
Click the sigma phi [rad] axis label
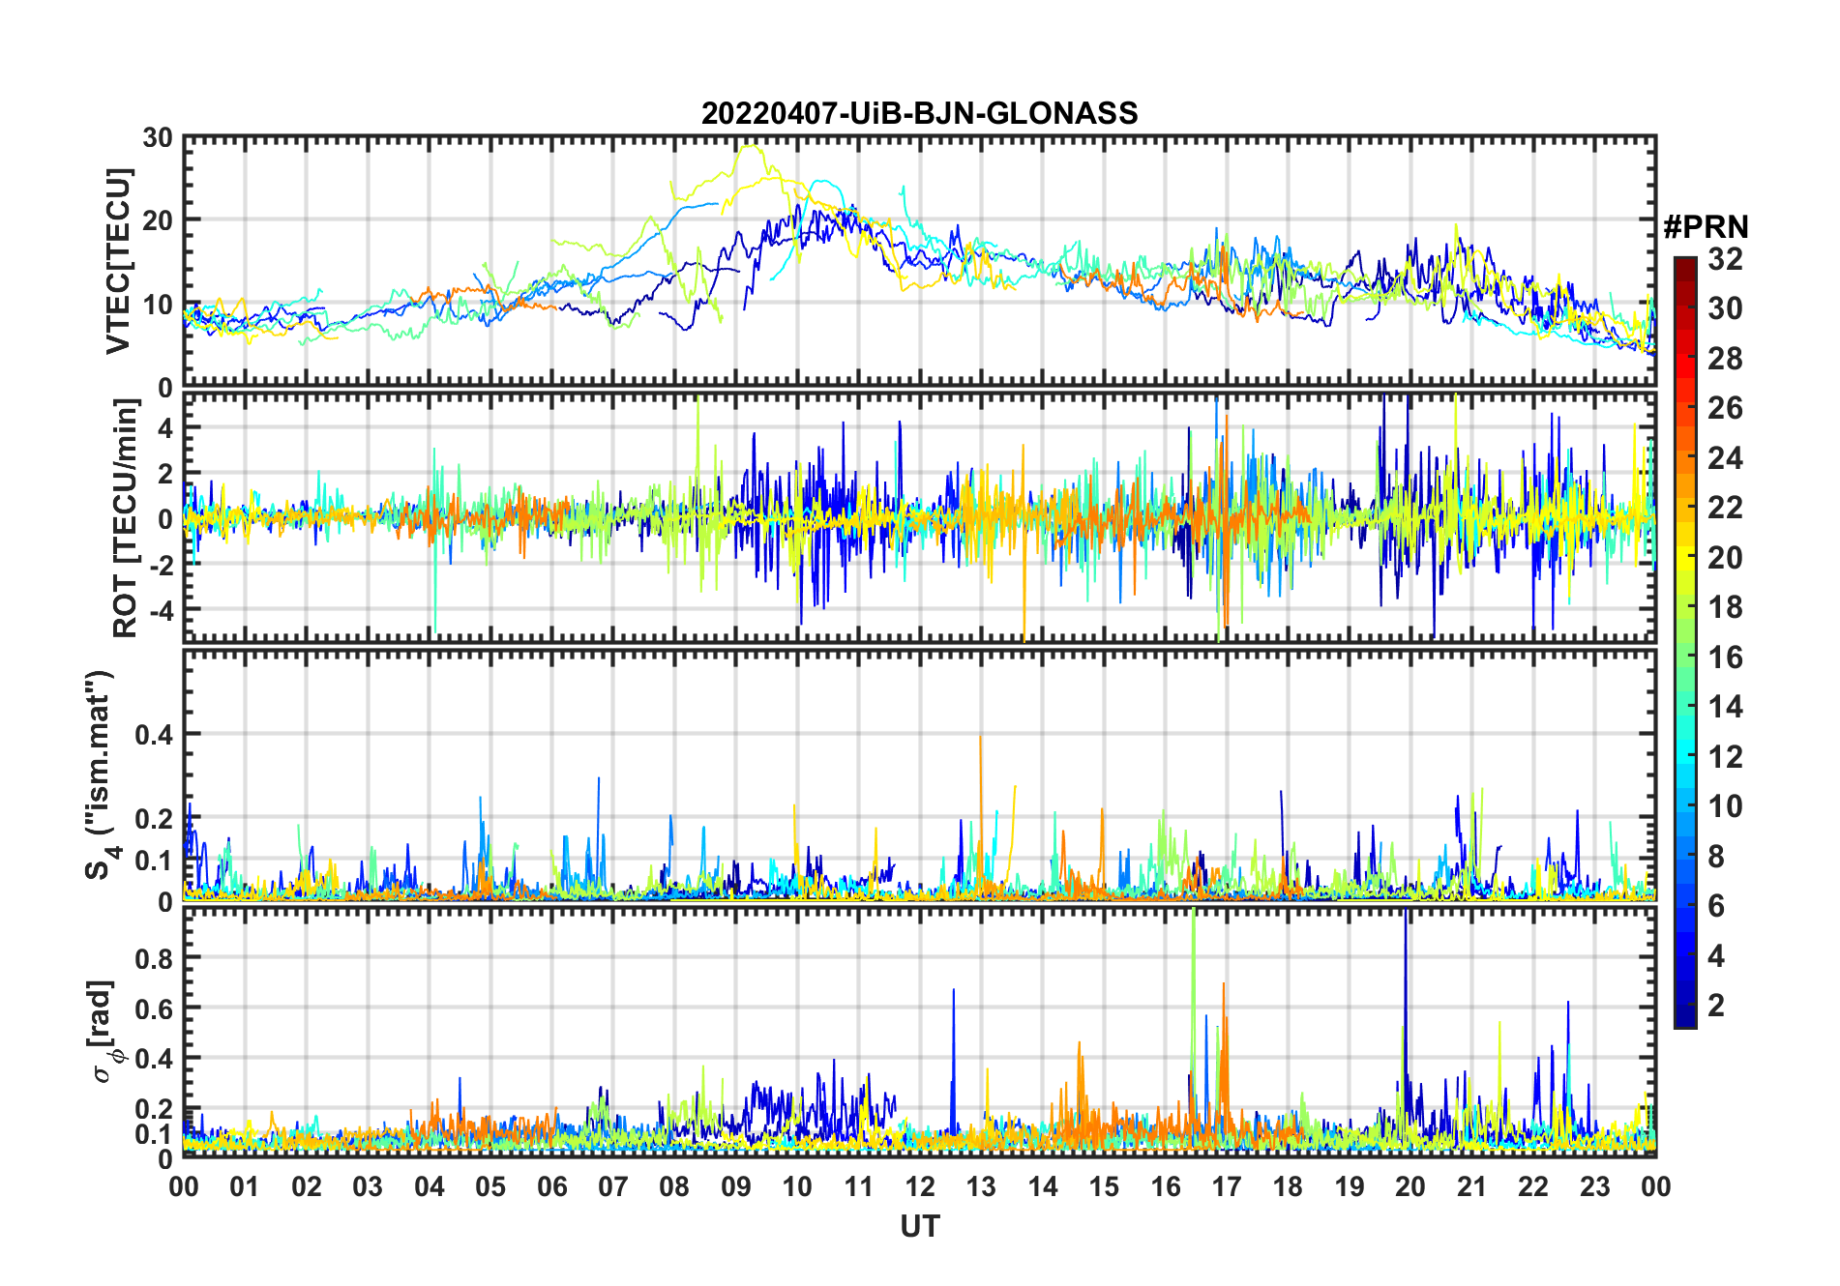pyautogui.click(x=104, y=1031)
